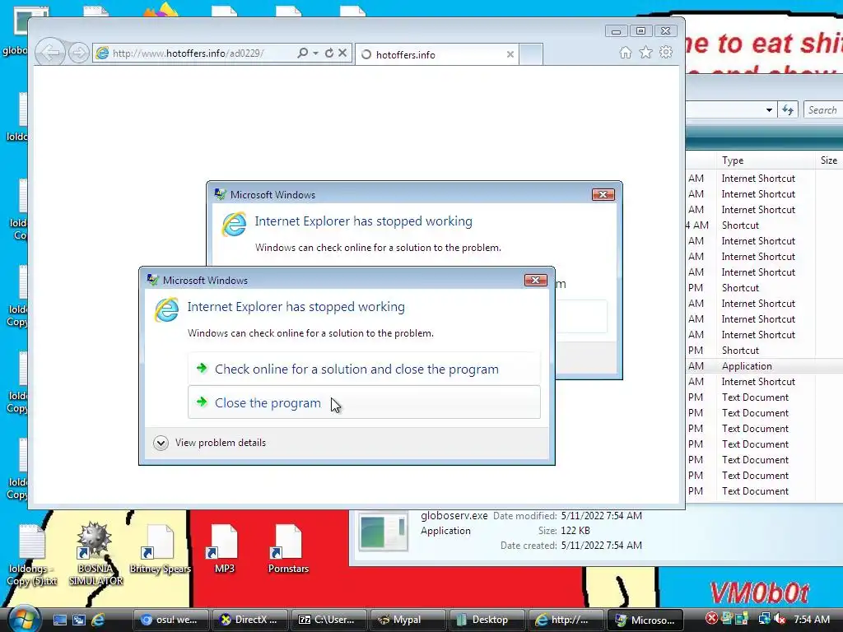The width and height of the screenshot is (843, 632).
Task: Open a new blank tab in Internet Explorer
Action: pyautogui.click(x=531, y=54)
